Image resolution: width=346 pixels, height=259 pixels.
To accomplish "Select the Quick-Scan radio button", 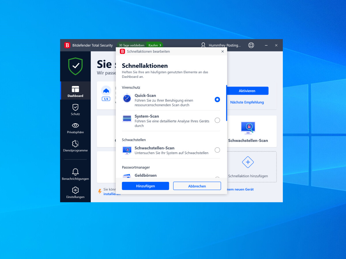I will point(217,100).
